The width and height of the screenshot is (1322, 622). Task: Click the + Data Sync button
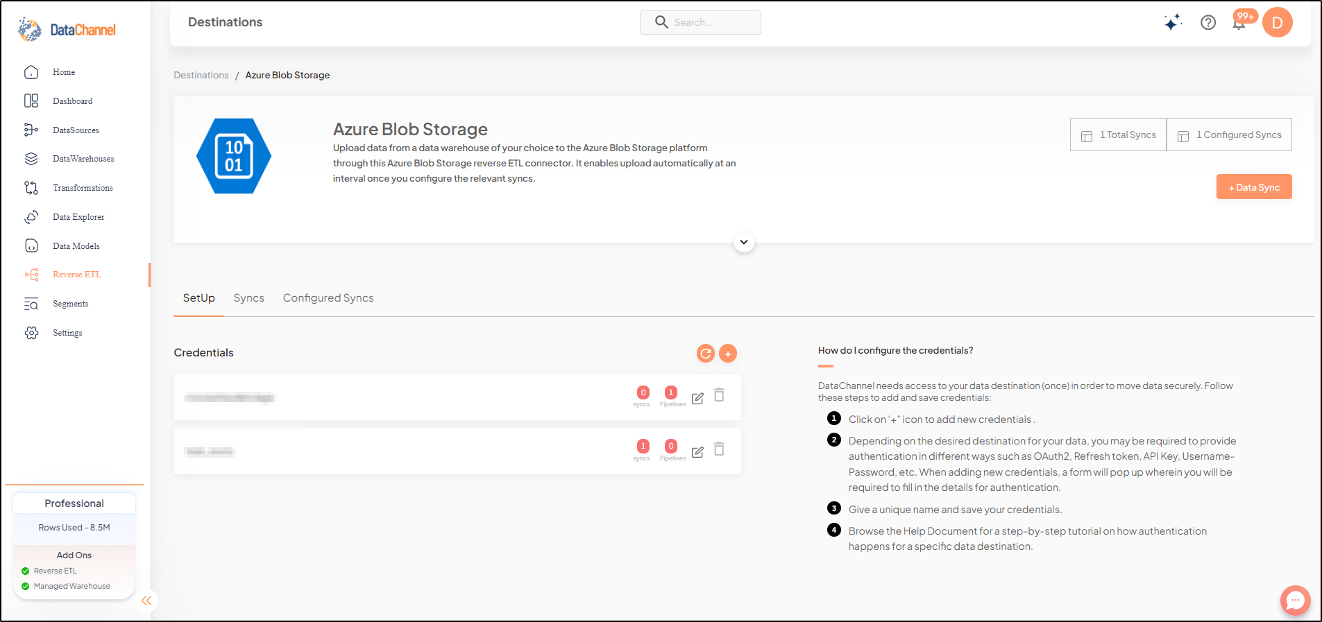[1254, 187]
